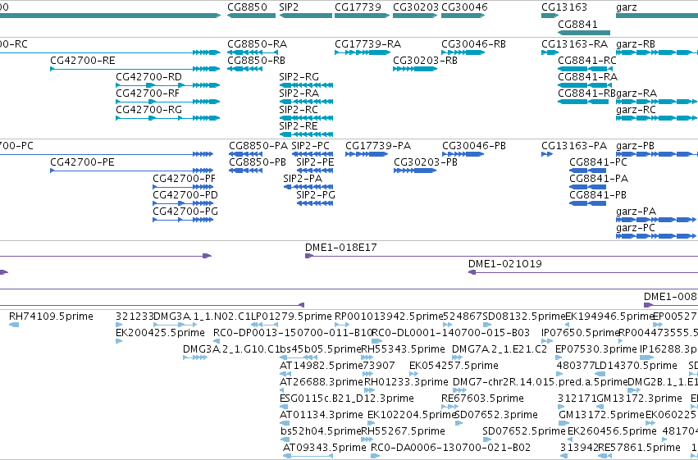Select protein garz-PA
Screen dimensions: 698x460
pyautogui.click(x=655, y=221)
